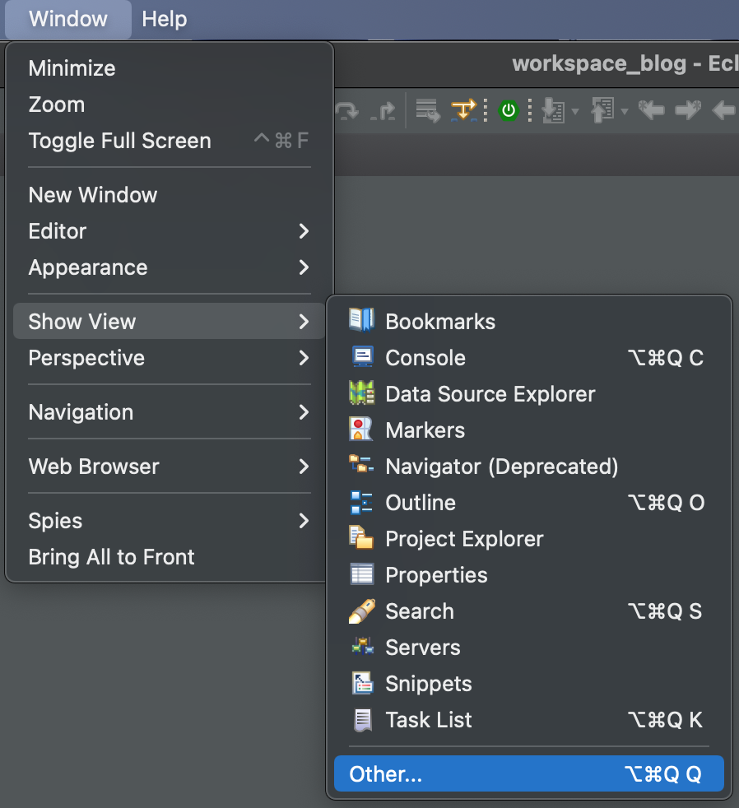Click the Bookmarks label in Show View
The width and height of the screenshot is (739, 808).
click(440, 322)
